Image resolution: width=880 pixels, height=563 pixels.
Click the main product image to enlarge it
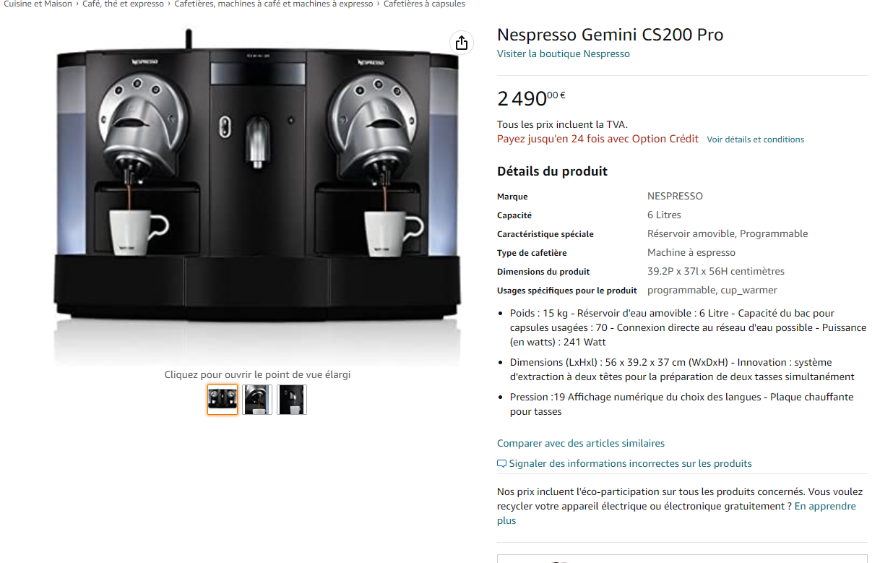coord(256,195)
